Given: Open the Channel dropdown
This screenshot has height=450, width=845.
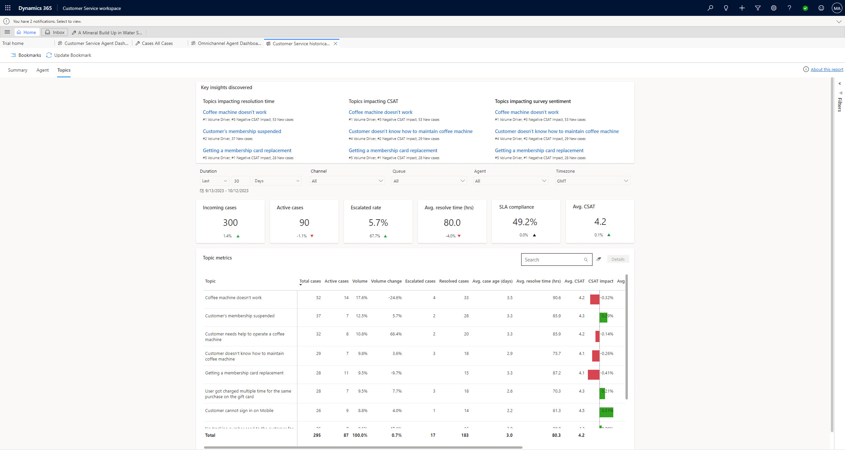Looking at the screenshot, I should point(347,181).
